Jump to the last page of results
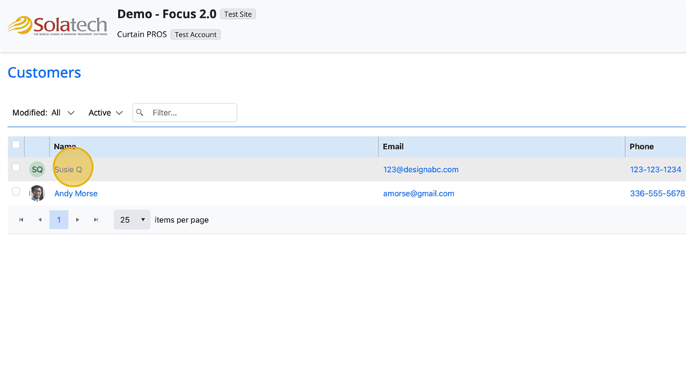This screenshot has height=383, width=686. click(96, 220)
